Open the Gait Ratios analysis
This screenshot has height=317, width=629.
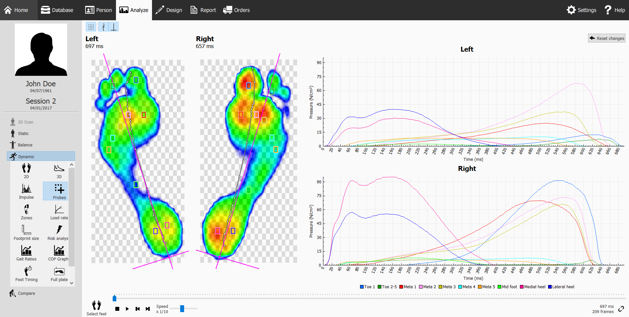(x=26, y=253)
